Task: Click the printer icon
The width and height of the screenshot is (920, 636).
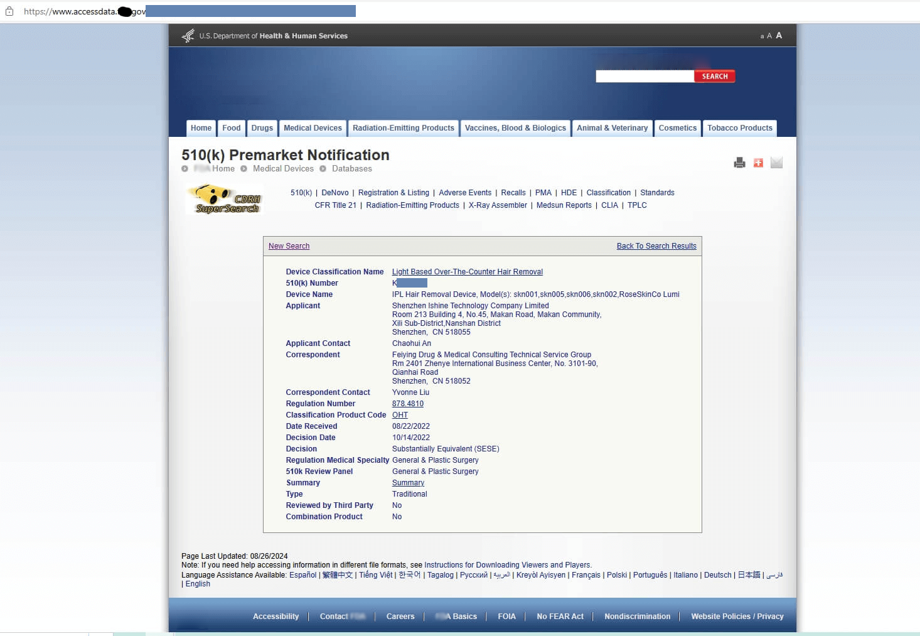Action: 739,163
